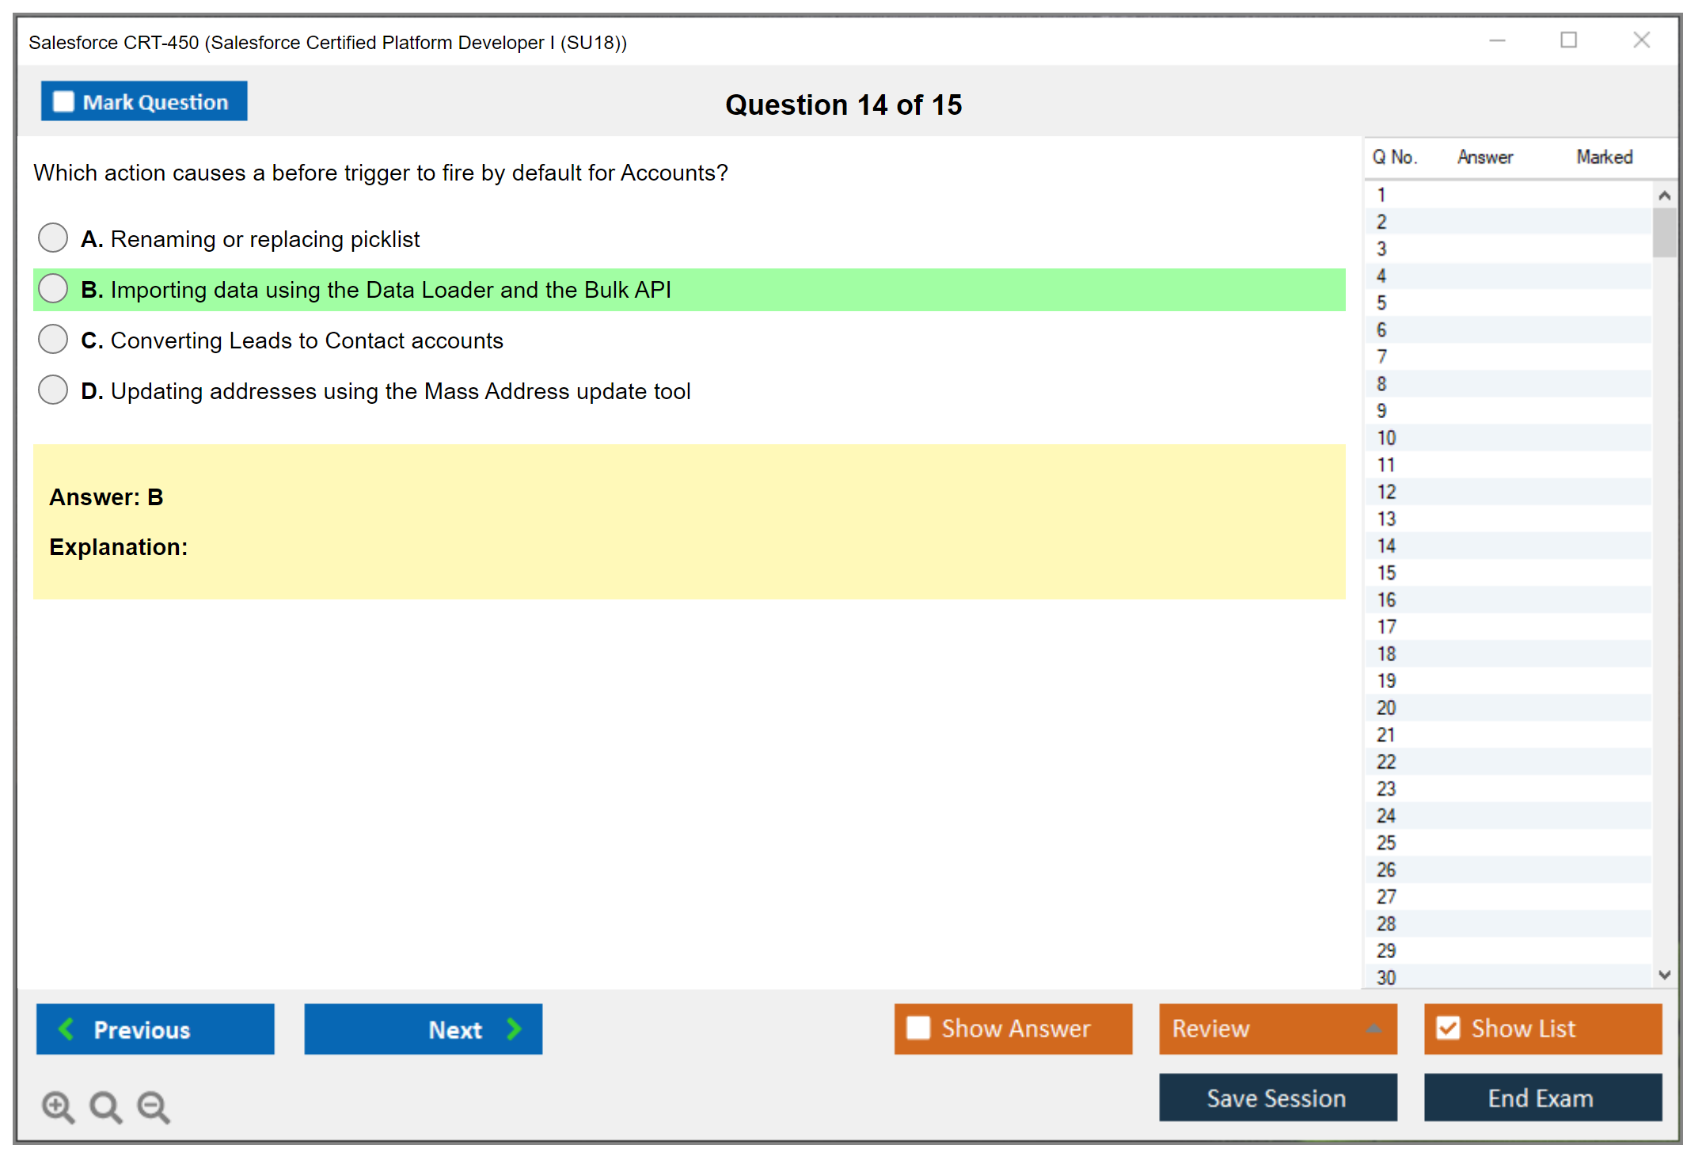The height and width of the screenshot is (1164, 1702).
Task: Maximize the exam window
Action: tap(1568, 40)
